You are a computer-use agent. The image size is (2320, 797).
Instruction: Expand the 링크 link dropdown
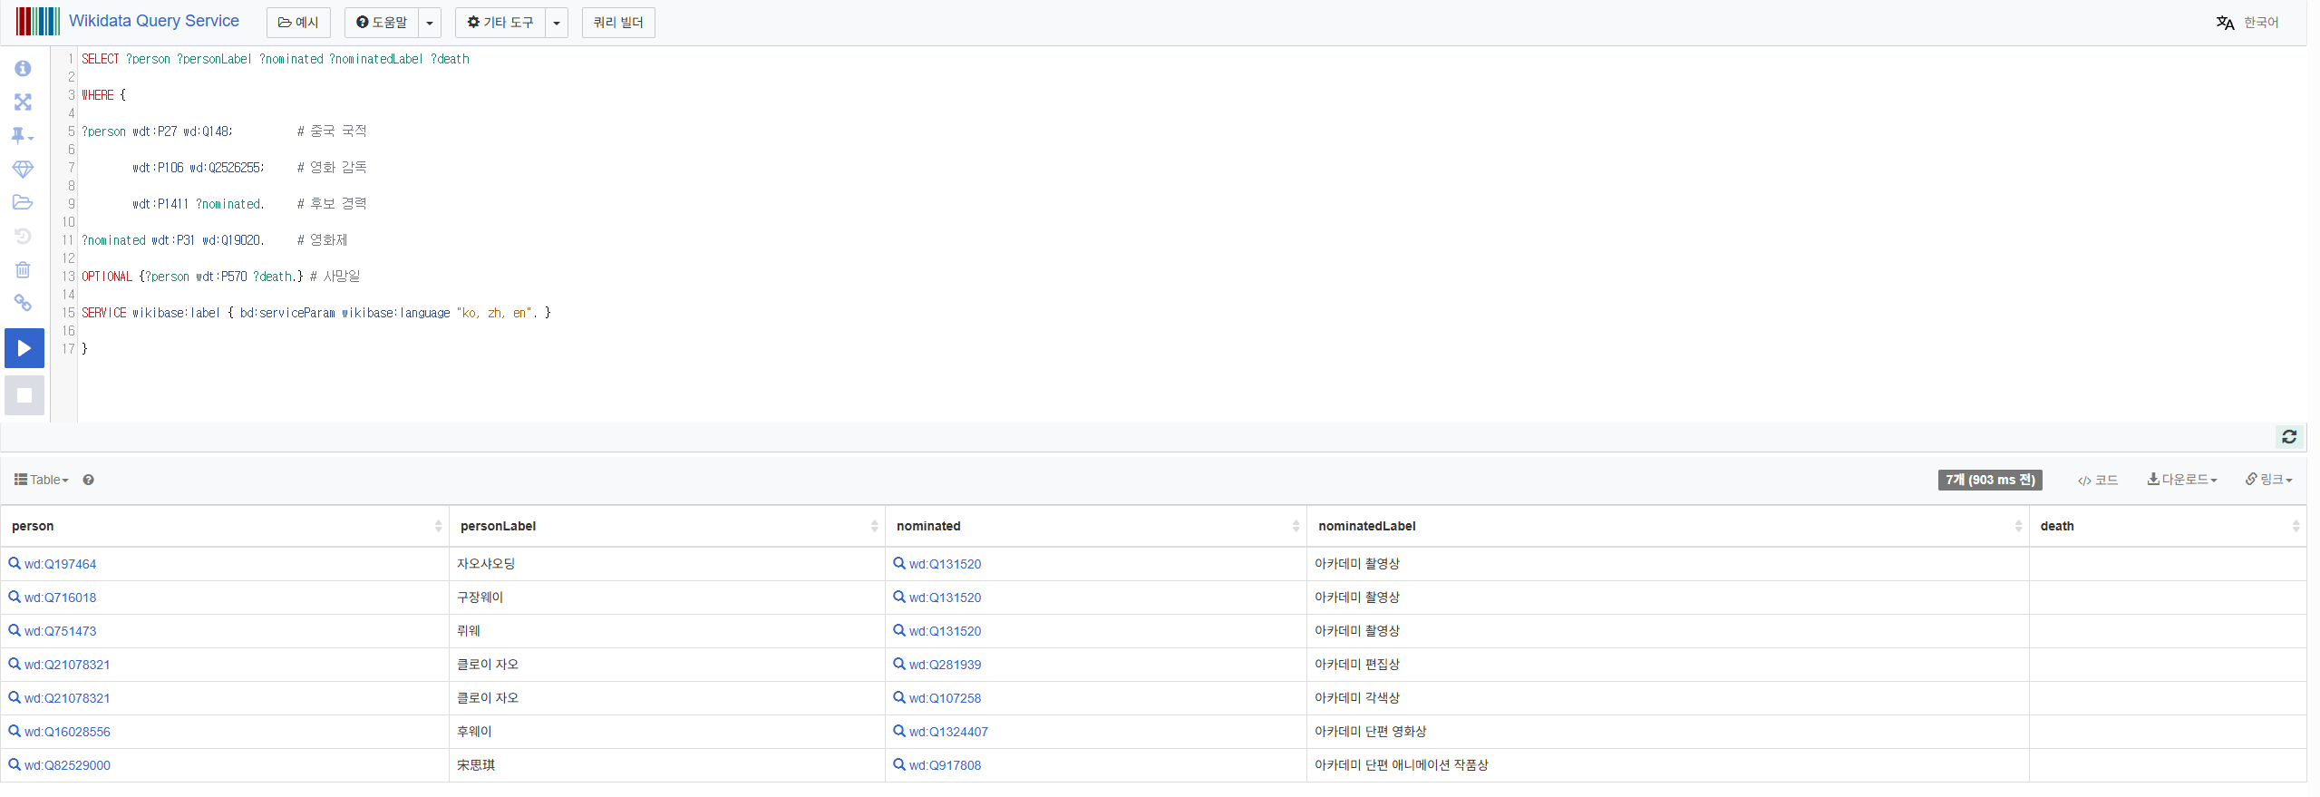coord(2268,480)
